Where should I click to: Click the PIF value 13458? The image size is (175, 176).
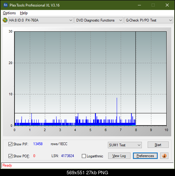(x=38, y=144)
